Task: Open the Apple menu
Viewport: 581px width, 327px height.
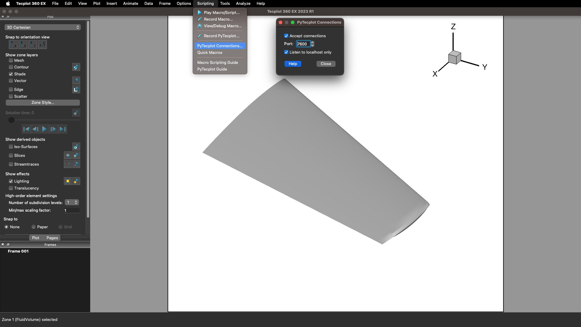Action: (8, 3)
